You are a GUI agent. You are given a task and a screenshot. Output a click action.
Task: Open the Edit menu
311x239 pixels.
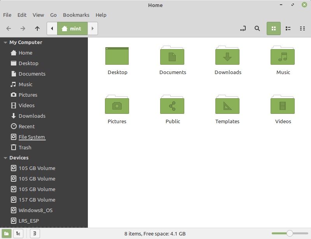click(x=22, y=15)
